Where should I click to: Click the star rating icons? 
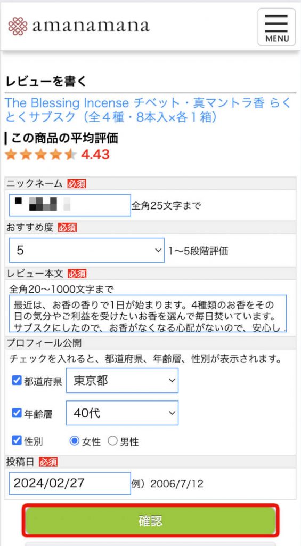(x=40, y=154)
